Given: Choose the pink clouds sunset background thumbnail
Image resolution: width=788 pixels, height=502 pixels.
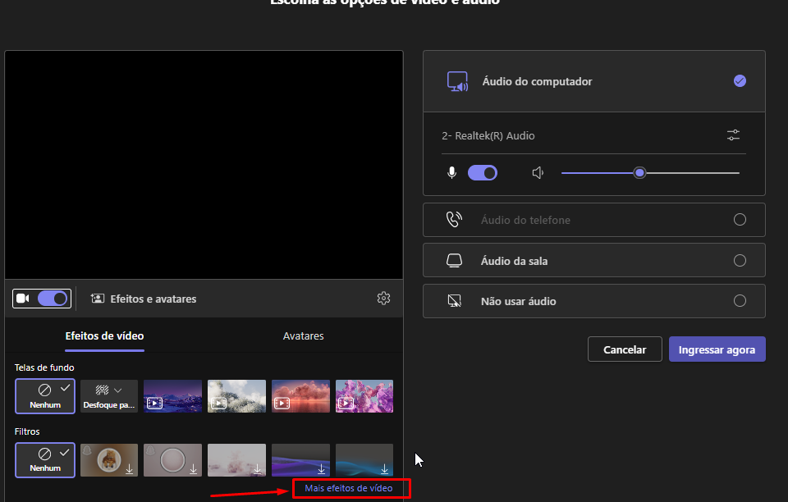Looking at the screenshot, I should [x=300, y=396].
